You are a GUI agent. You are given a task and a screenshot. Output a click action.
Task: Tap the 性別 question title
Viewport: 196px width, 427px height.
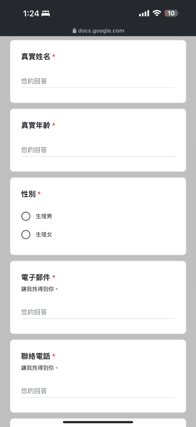coord(29,194)
